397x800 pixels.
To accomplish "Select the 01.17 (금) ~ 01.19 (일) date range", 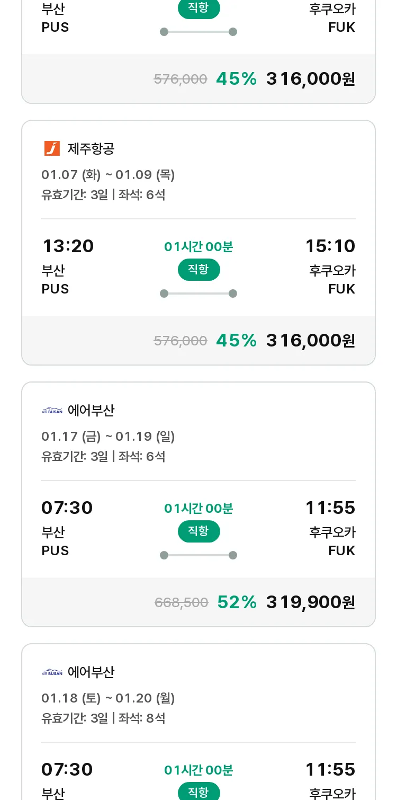I will [108, 437].
